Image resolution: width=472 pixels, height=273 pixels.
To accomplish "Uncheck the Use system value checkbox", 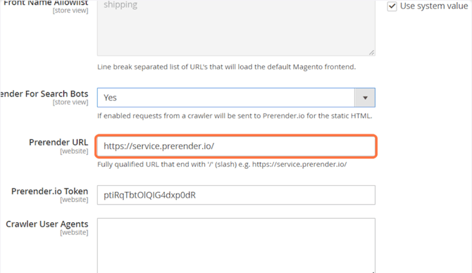I will 392,6.
